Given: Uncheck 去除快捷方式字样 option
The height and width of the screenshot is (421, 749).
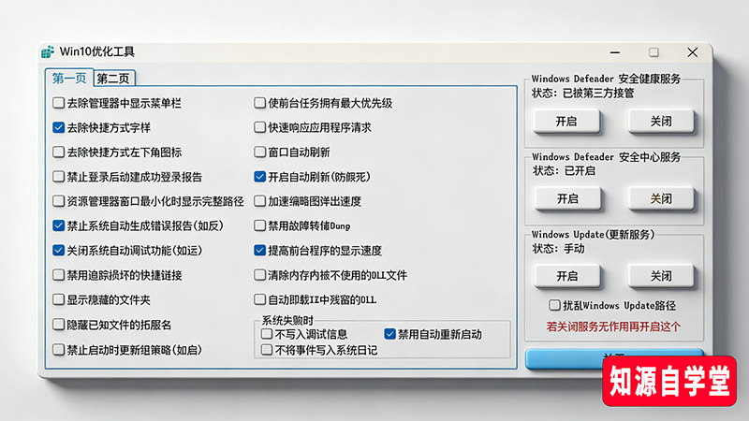Looking at the screenshot, I should pos(59,127).
